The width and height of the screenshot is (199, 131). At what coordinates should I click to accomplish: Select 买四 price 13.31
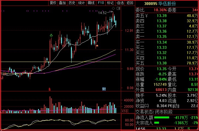(162, 58)
